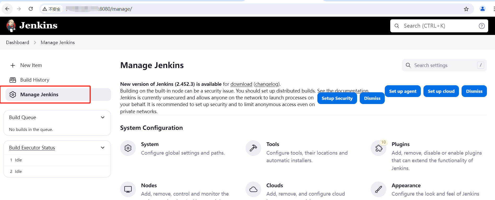Focus the Search settings field
Image resolution: width=495 pixels, height=200 pixels.
(444, 65)
